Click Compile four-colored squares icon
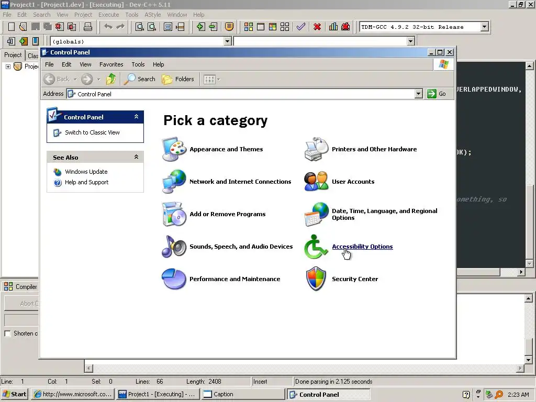This screenshot has width=536, height=402. tap(249, 27)
